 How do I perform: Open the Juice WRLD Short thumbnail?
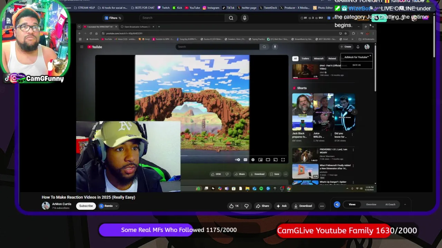(x=323, y=112)
